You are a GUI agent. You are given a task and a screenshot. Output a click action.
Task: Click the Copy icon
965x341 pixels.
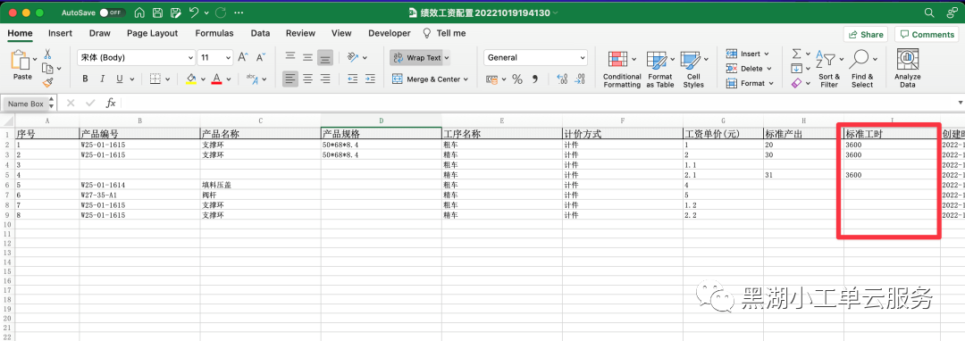pyautogui.click(x=46, y=69)
